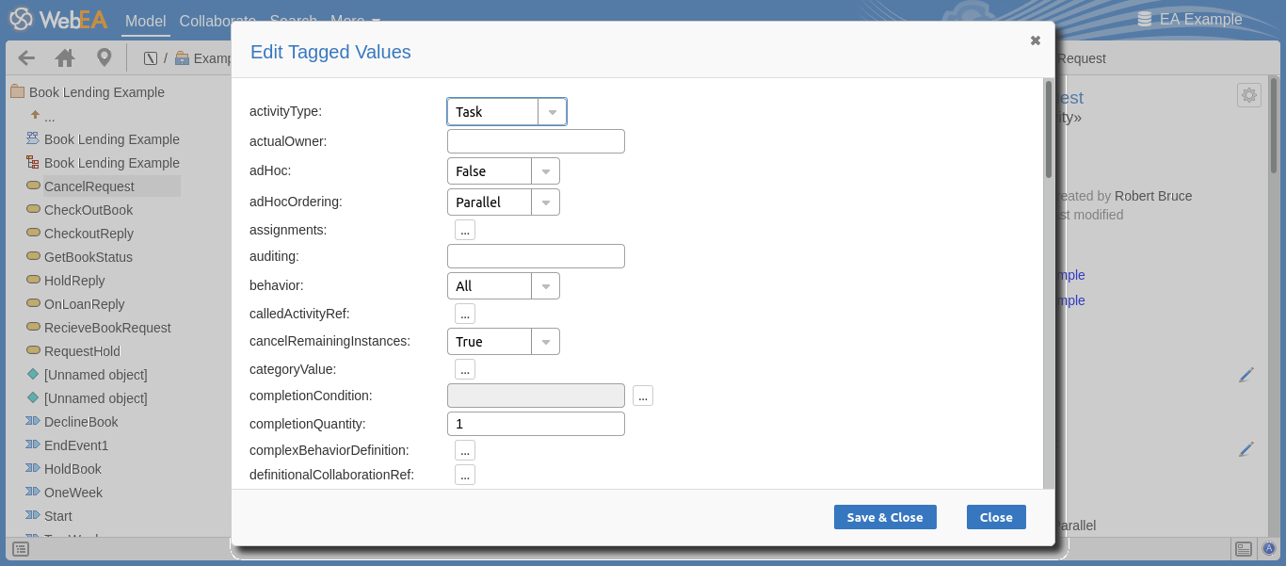Change the adHoc False dropdown
This screenshot has height=566, width=1286.
point(545,171)
